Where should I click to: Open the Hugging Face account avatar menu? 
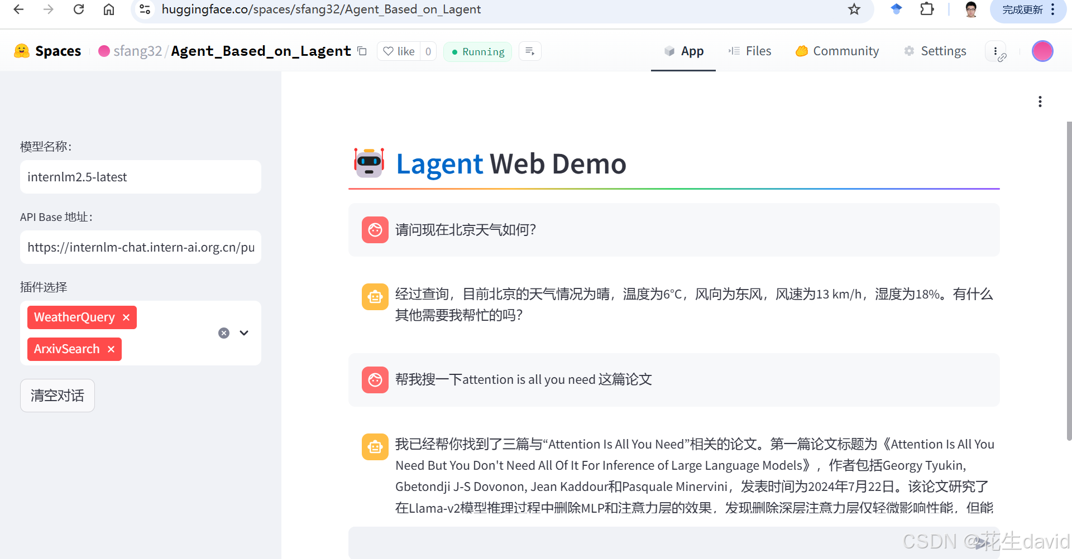click(1042, 51)
